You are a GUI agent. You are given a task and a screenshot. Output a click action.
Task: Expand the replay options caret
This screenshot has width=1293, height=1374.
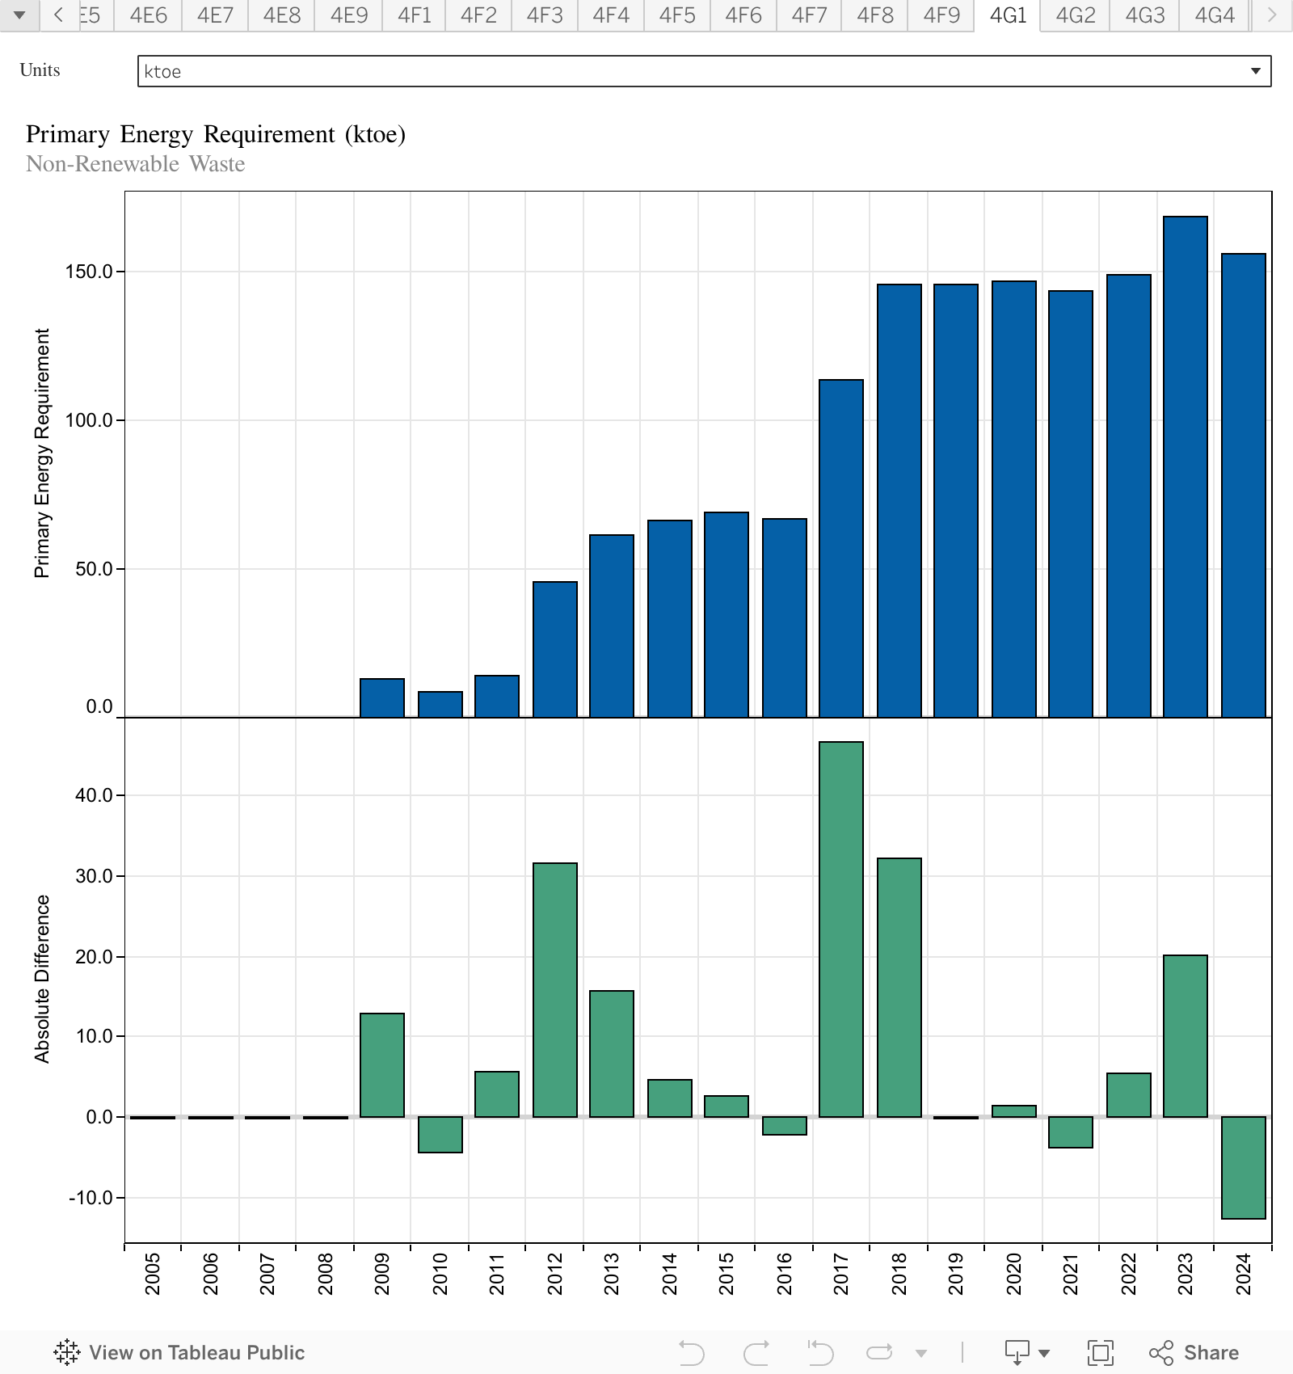click(921, 1352)
